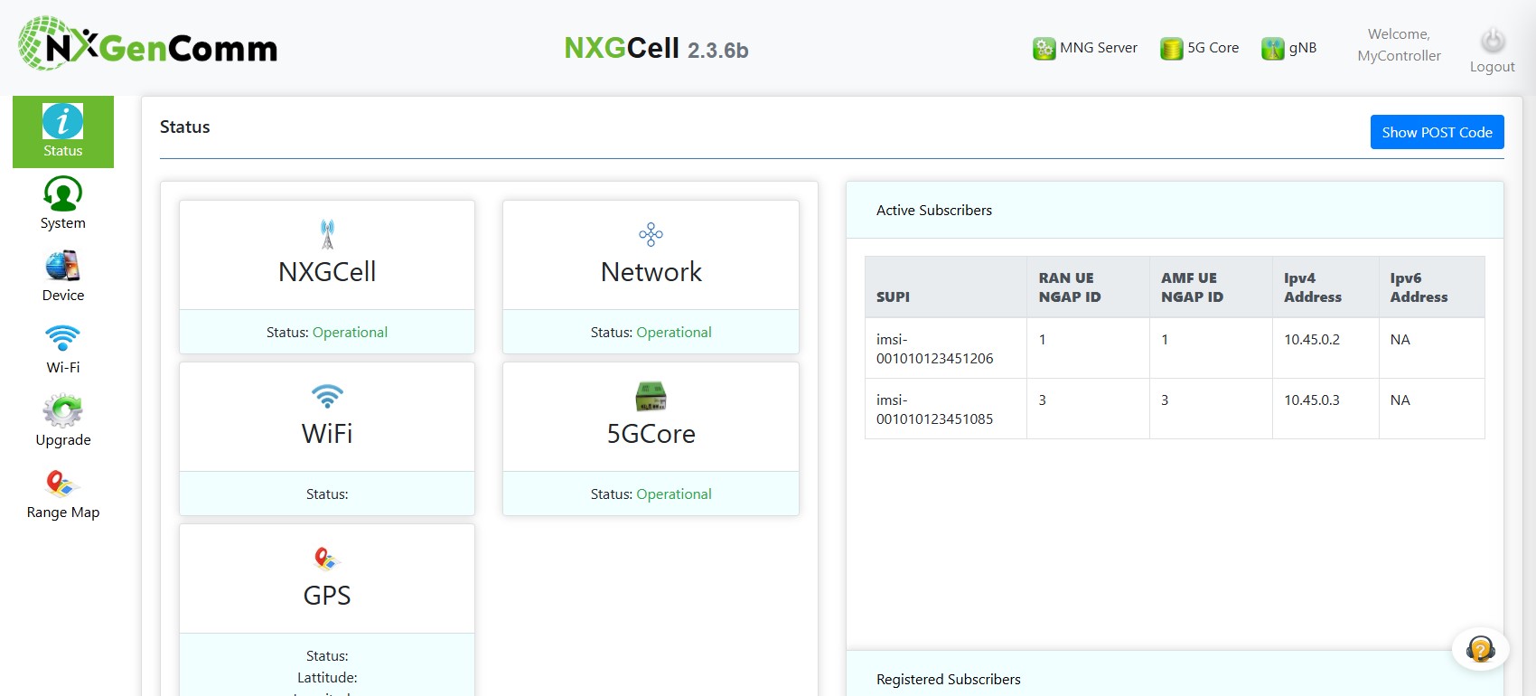
Task: Click the Show POST Code button
Action: tap(1437, 132)
